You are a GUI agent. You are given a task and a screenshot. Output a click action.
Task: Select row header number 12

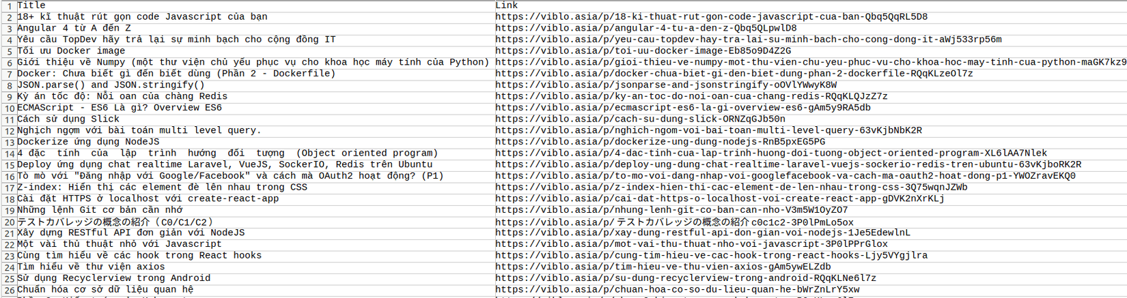tap(8, 131)
